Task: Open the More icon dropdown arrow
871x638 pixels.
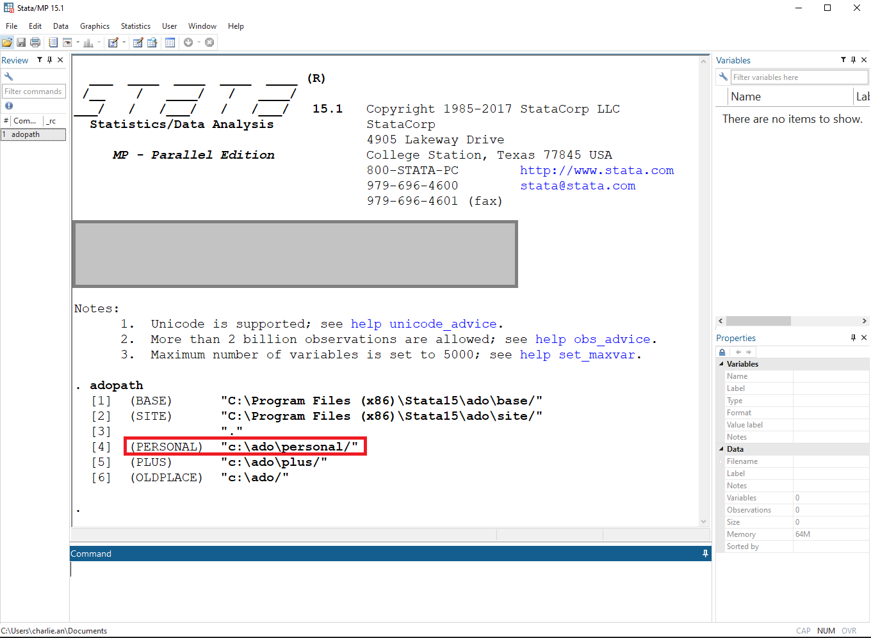Action: pyautogui.click(x=199, y=42)
